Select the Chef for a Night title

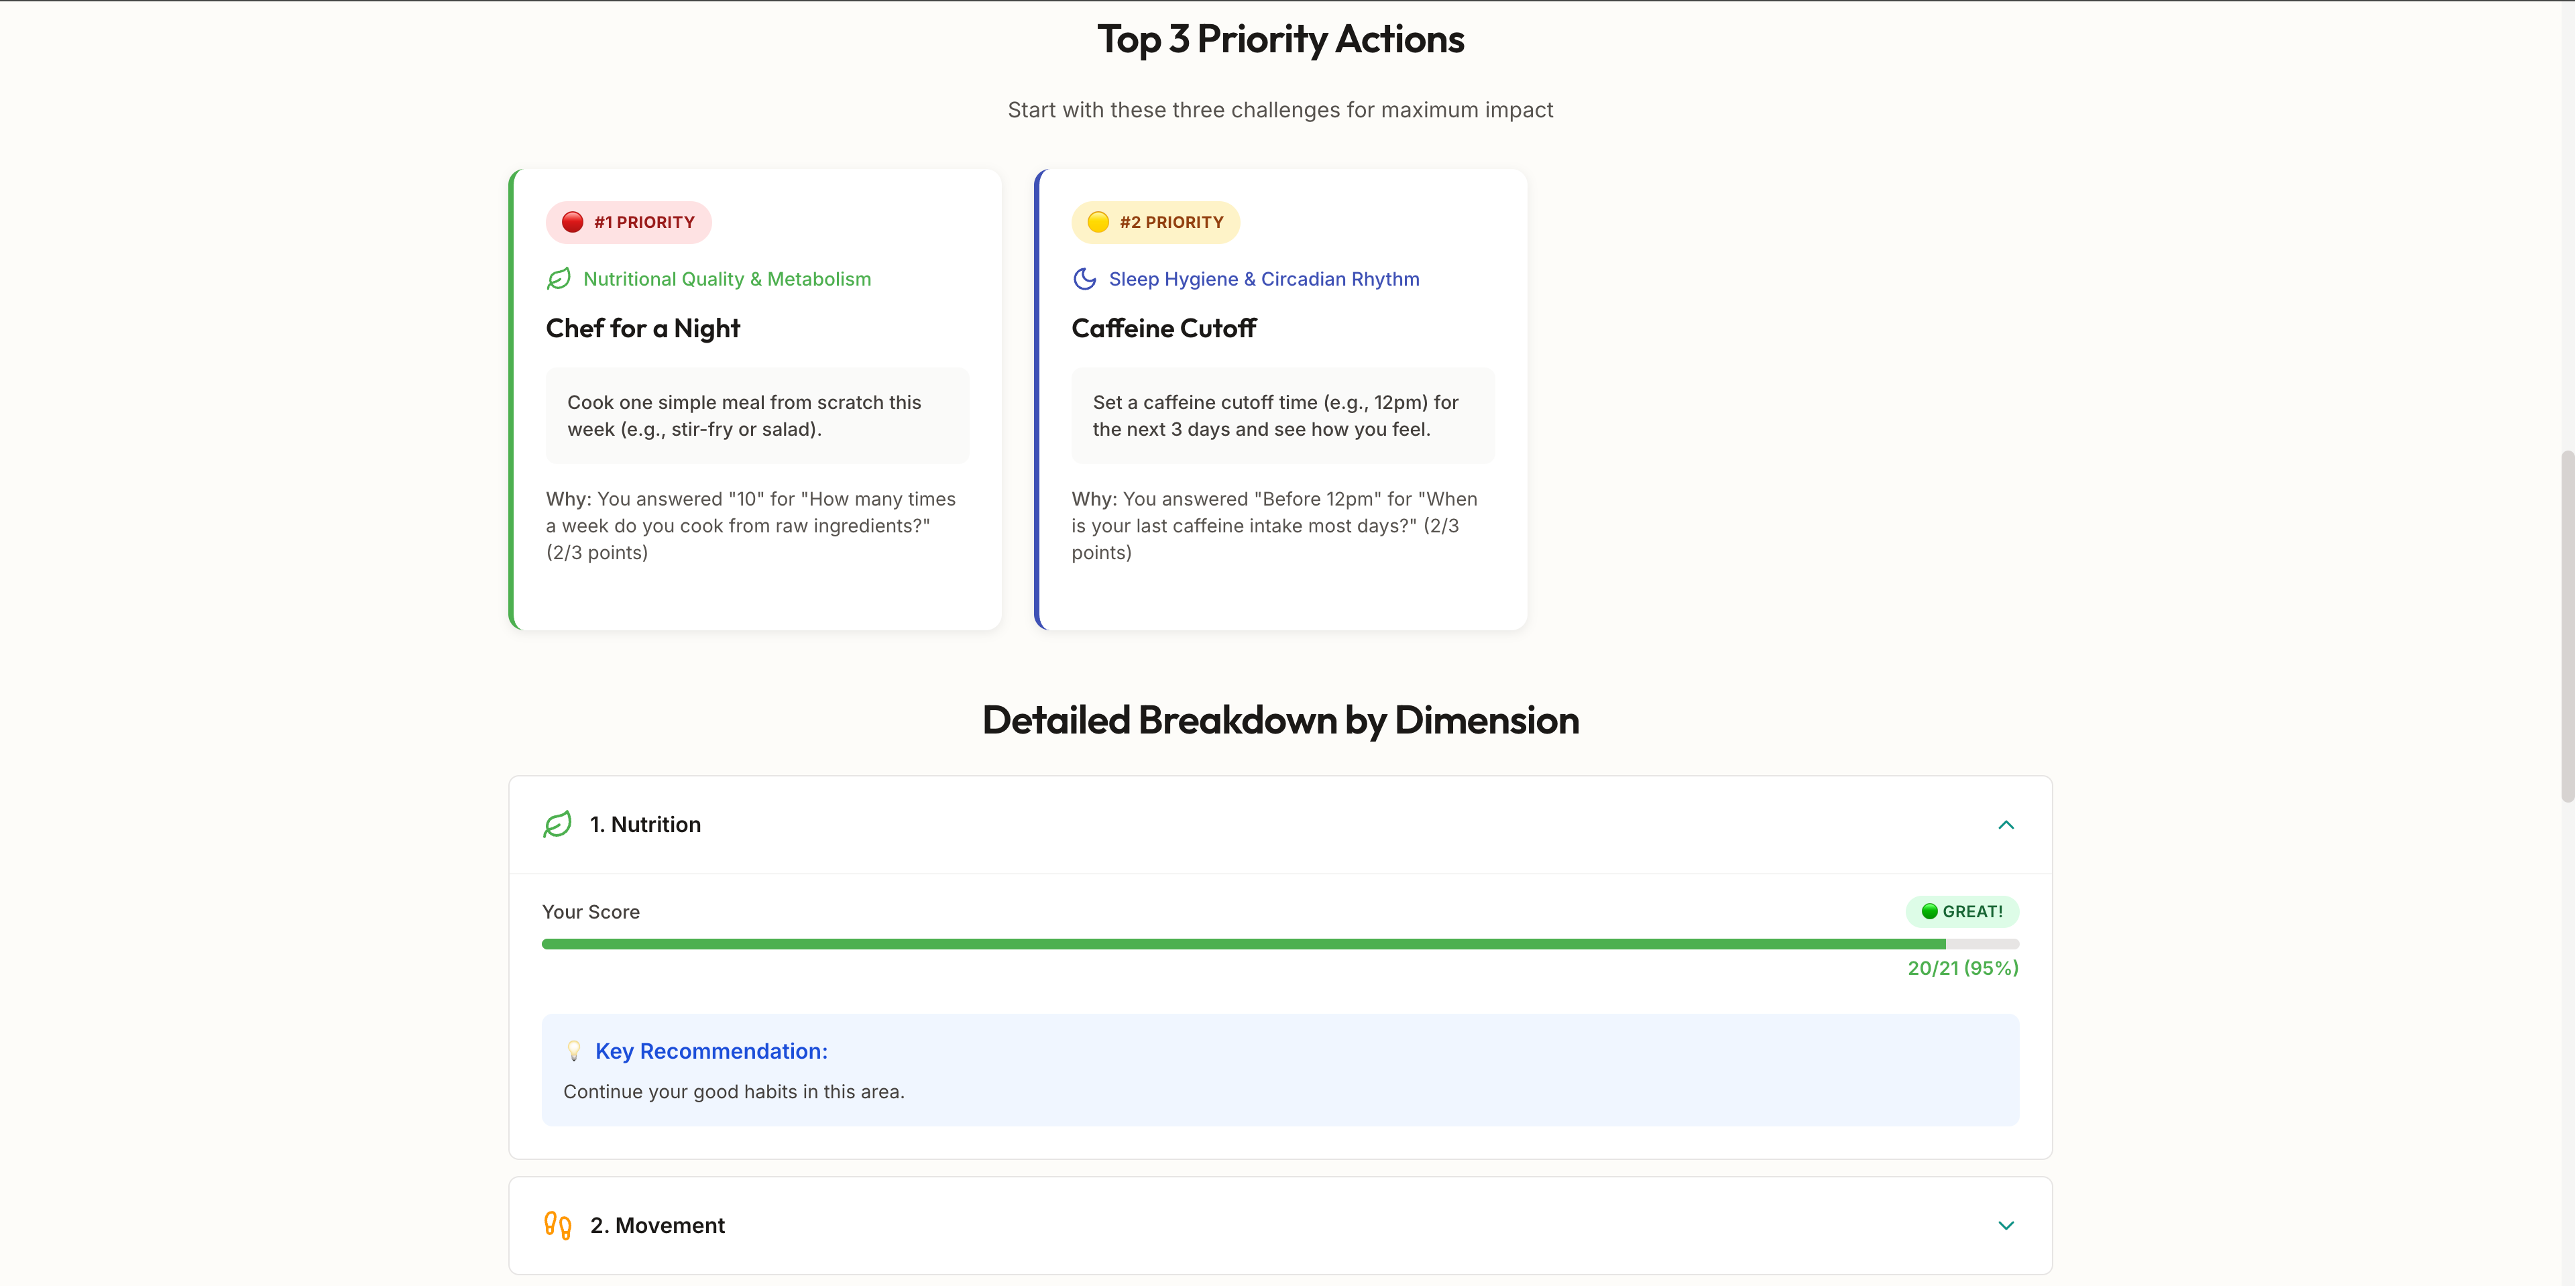click(643, 329)
